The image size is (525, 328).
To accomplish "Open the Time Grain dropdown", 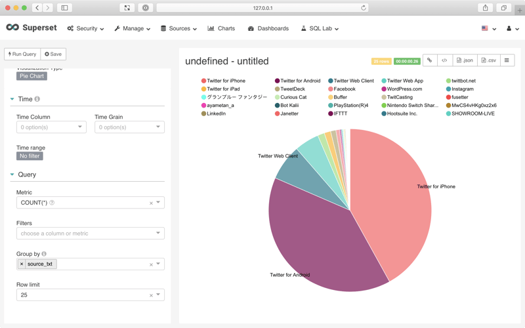I will pyautogui.click(x=129, y=127).
